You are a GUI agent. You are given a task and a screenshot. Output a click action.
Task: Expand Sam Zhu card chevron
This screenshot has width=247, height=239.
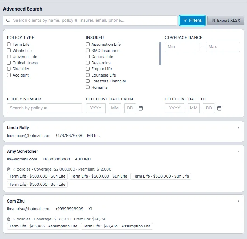(238, 201)
